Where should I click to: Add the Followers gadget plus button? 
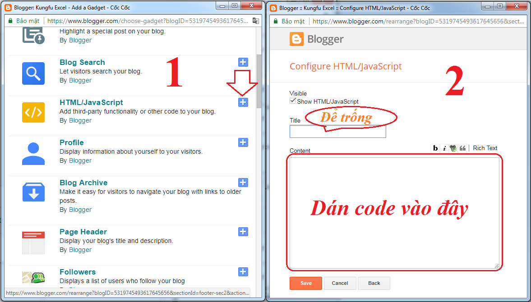tap(243, 271)
